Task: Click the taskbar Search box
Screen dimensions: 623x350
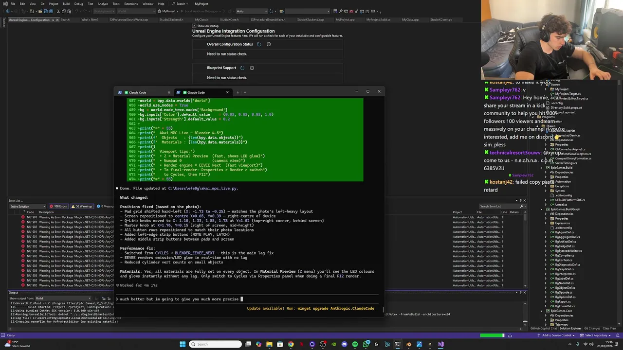Action: (216, 344)
